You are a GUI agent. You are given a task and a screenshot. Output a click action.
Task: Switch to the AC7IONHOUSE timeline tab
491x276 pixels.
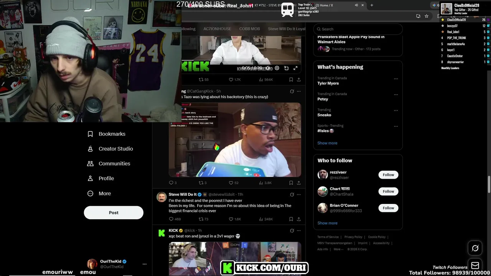(217, 29)
